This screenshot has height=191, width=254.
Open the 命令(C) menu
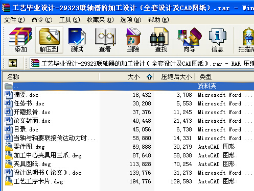pyautogui.click(x=42, y=20)
